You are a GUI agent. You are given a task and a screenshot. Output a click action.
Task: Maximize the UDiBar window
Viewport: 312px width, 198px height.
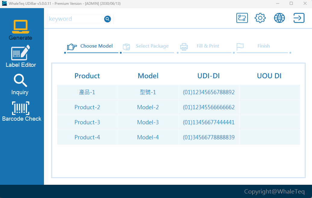291,3
